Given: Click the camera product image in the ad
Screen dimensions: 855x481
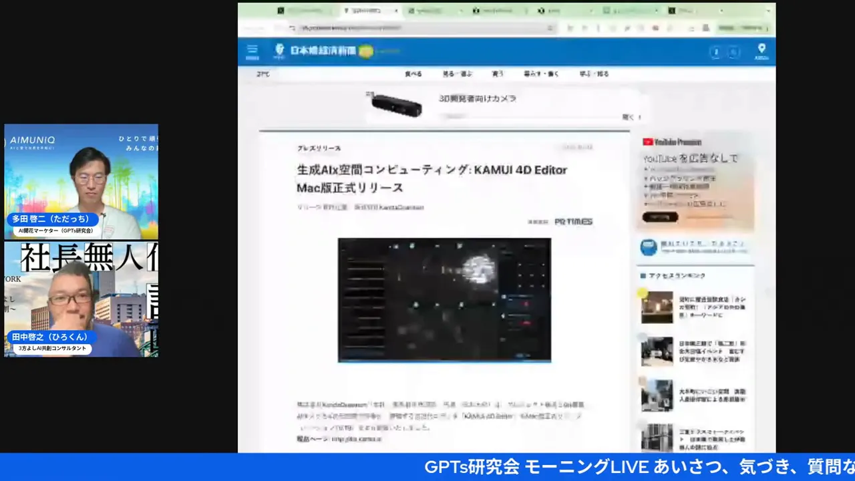Looking at the screenshot, I should point(397,105).
